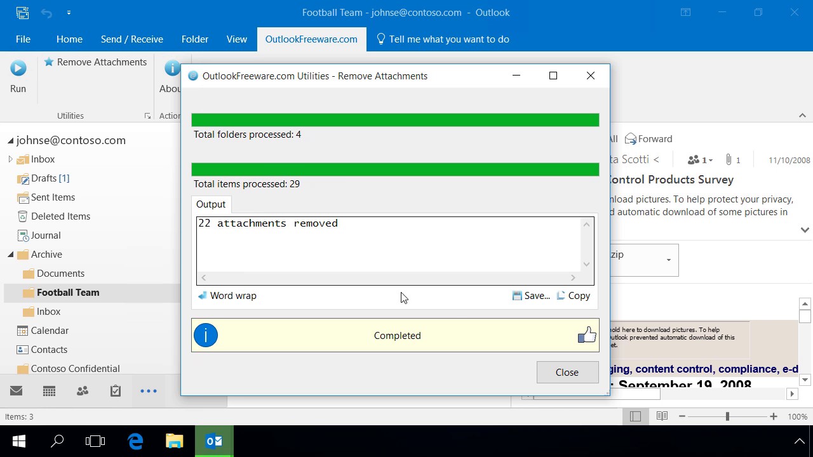Viewport: 813px width, 457px height.
Task: Expand the message header with the chevron
Action: pyautogui.click(x=805, y=230)
